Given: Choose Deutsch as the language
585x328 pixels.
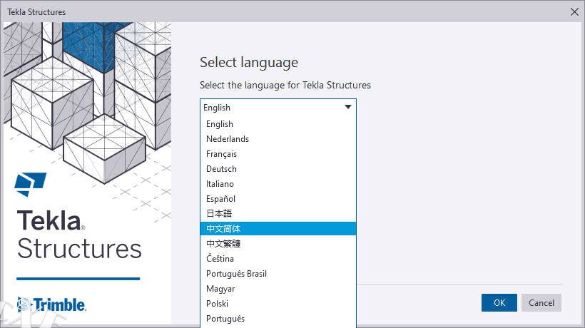Looking at the screenshot, I should (x=221, y=169).
